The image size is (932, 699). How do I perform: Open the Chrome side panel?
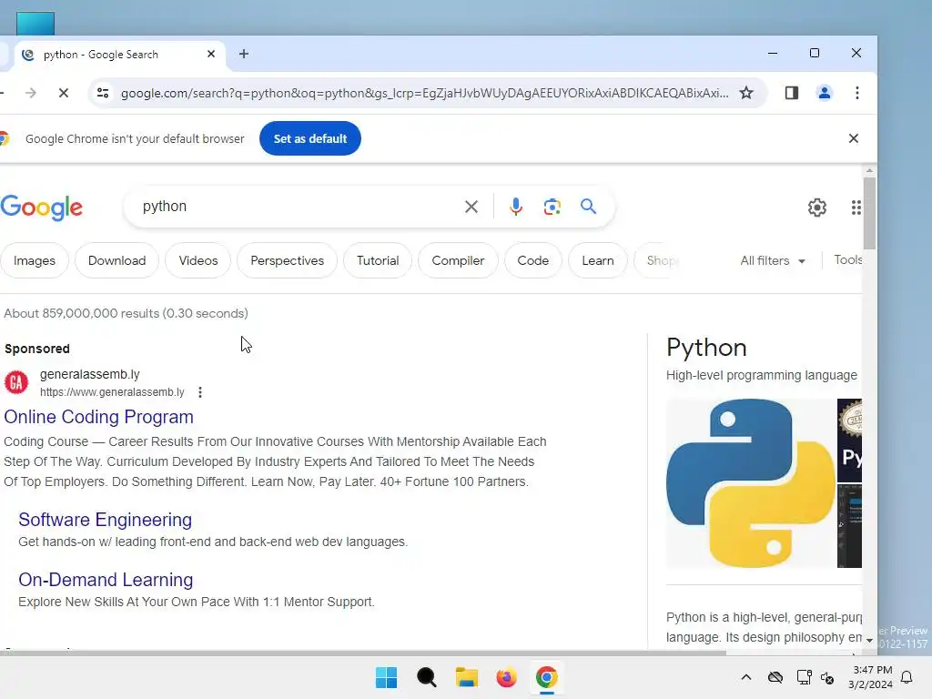point(791,93)
